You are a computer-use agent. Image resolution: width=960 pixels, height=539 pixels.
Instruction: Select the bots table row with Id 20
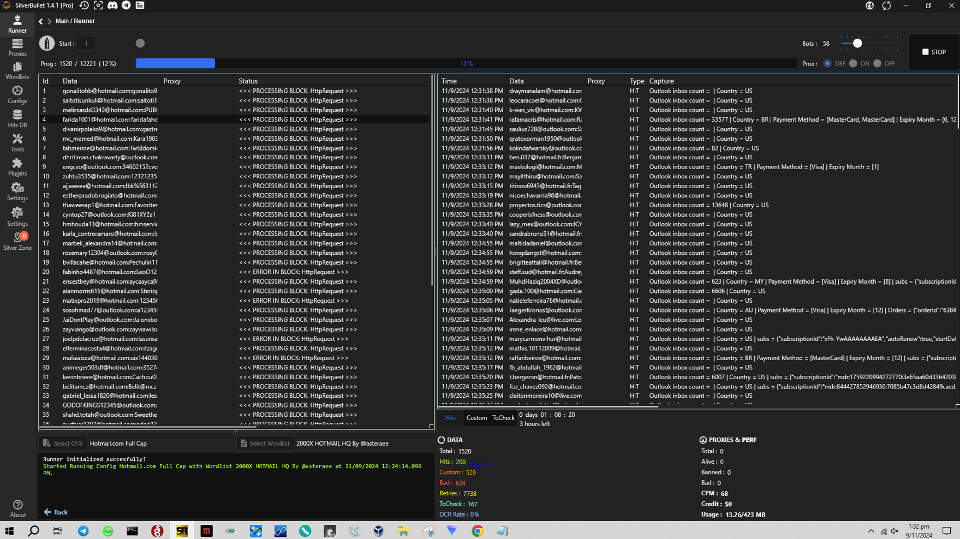coord(236,272)
